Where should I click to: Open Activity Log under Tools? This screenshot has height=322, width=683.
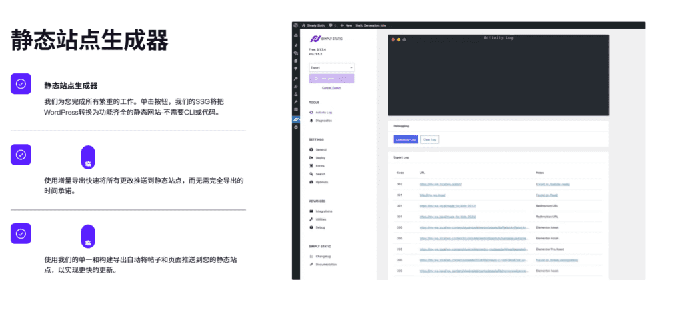[x=323, y=112]
